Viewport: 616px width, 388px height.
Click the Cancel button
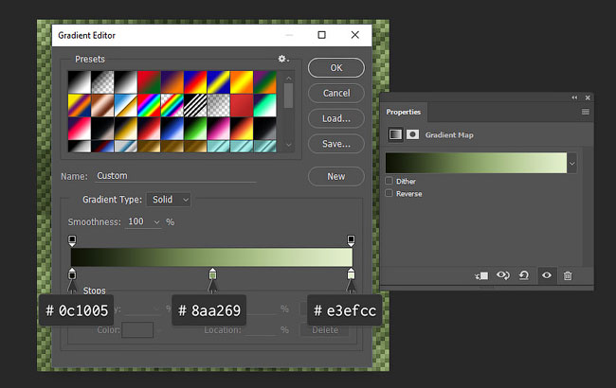pos(335,93)
